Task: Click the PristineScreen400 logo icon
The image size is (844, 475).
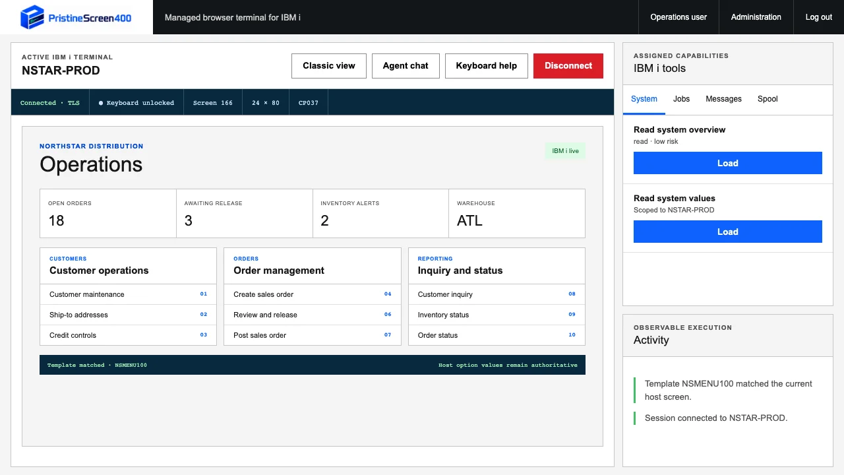Action: 32,17
